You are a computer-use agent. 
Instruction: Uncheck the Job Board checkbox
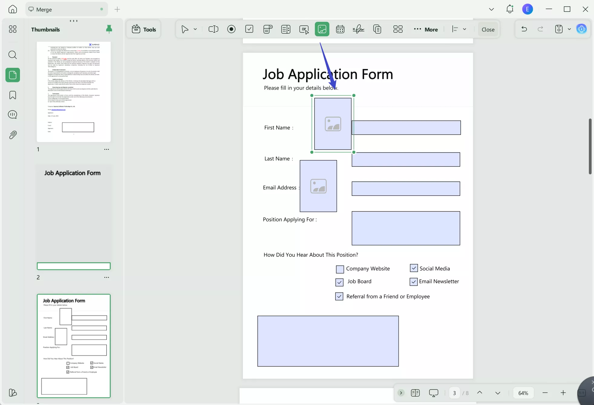[339, 282]
